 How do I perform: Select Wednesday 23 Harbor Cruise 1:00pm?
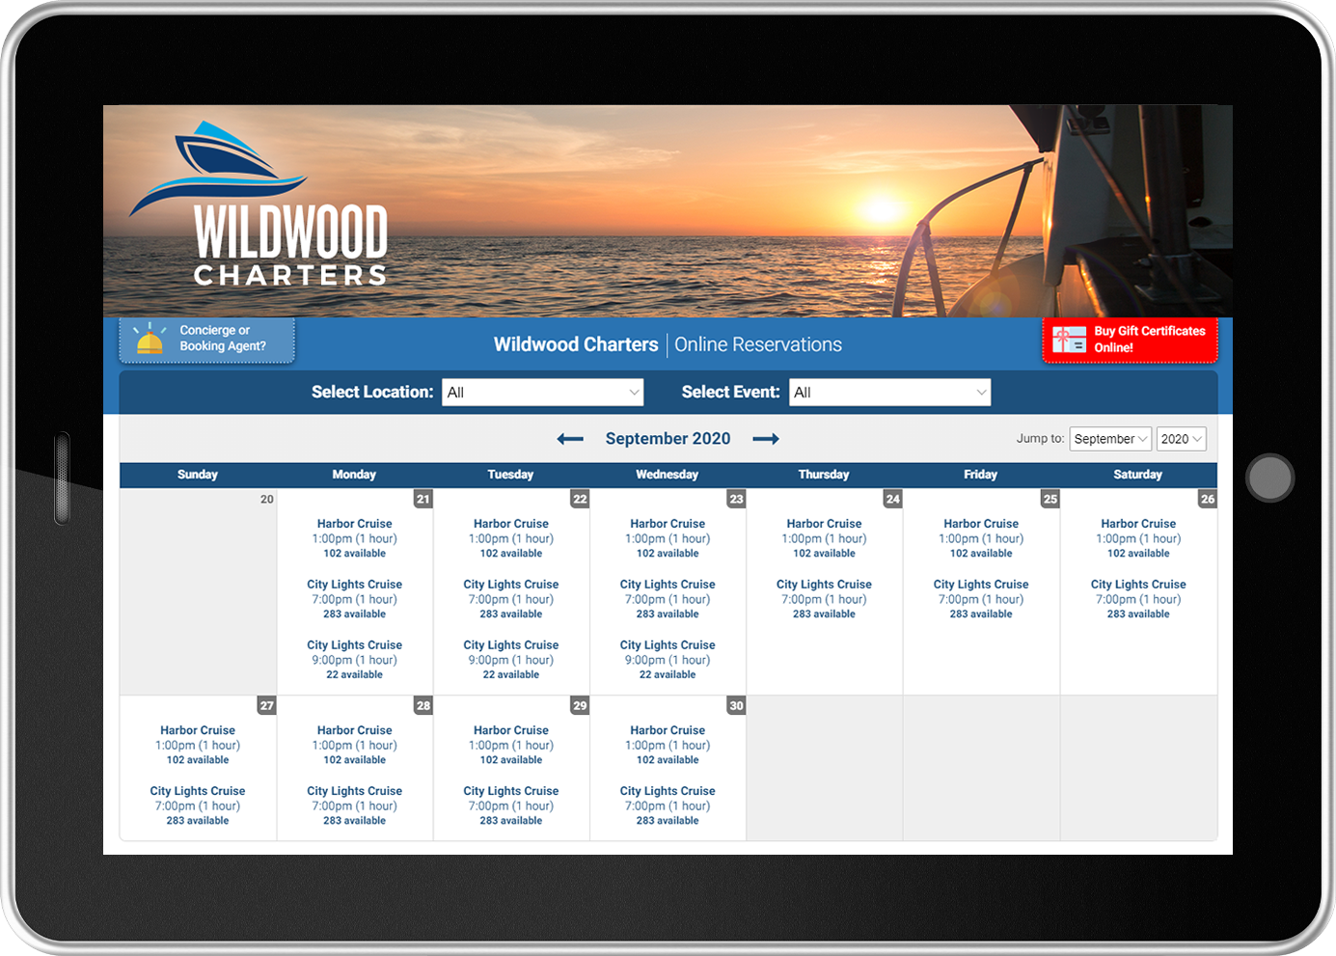pos(668,538)
